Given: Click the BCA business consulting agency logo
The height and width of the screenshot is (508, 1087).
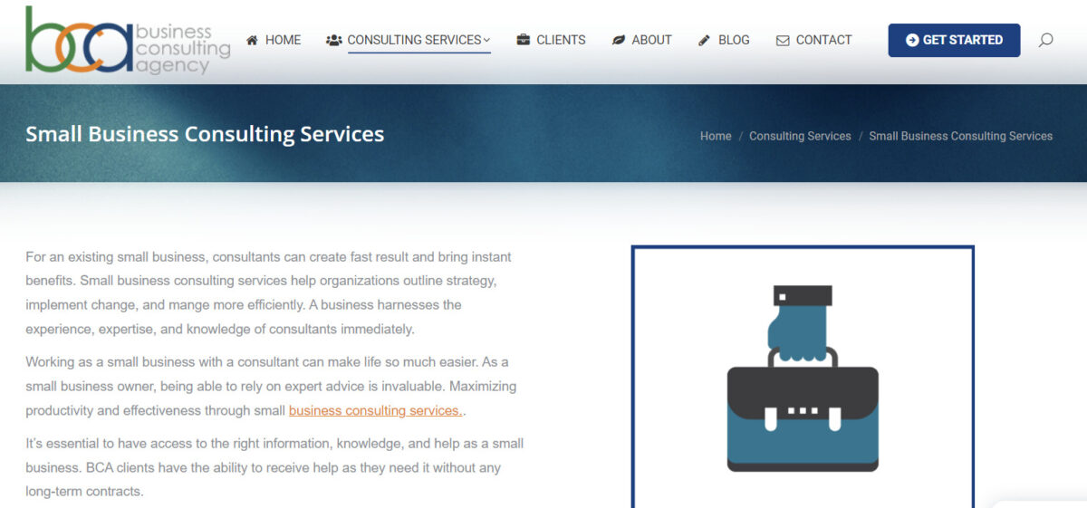Looking at the screenshot, I should (128, 40).
